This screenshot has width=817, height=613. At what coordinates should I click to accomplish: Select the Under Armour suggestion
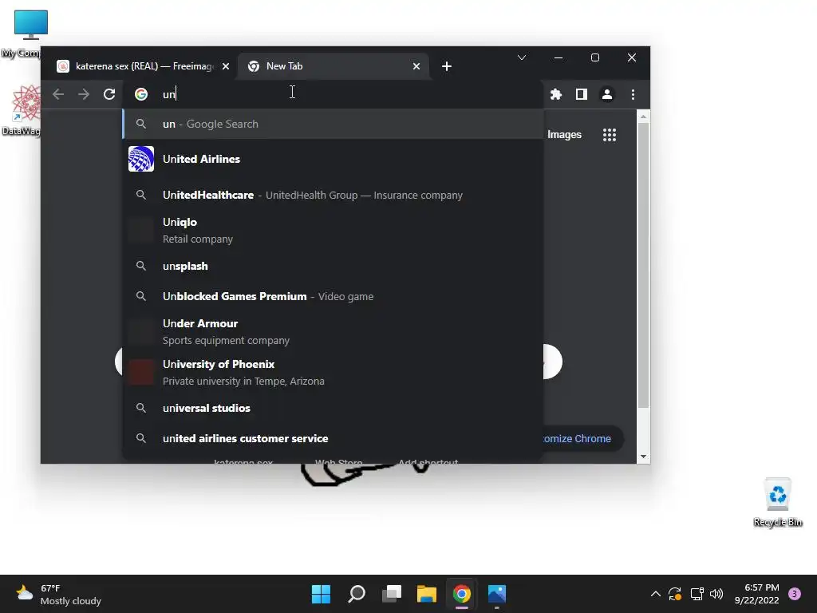pyautogui.click(x=333, y=331)
